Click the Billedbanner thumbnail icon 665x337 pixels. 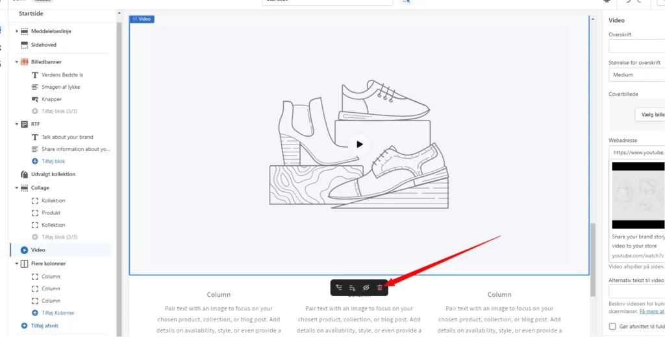[24, 62]
